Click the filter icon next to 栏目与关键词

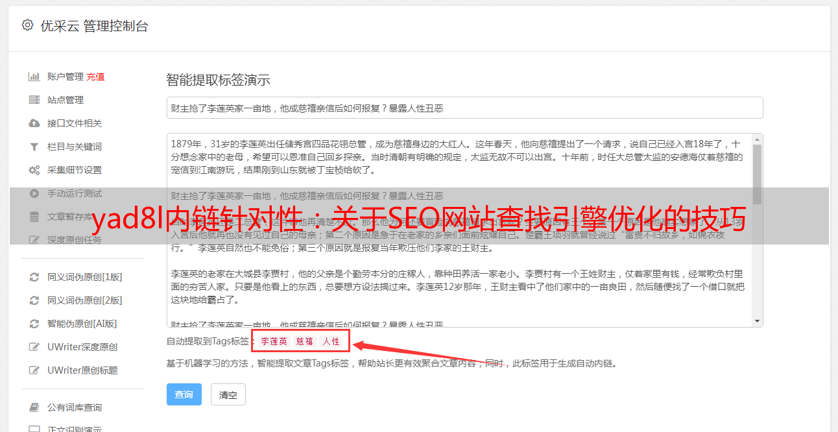(x=34, y=147)
